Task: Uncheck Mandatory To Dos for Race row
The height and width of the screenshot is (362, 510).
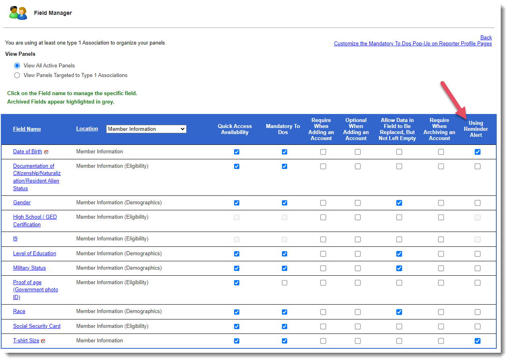Action: pyautogui.click(x=284, y=312)
